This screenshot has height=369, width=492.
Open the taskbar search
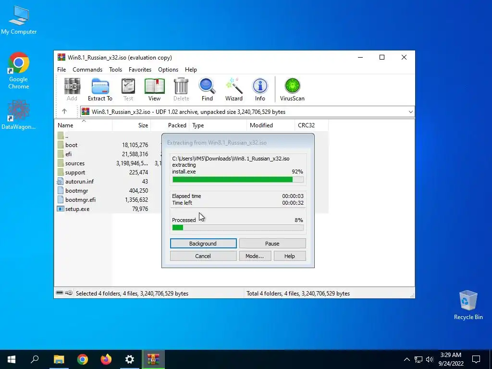coord(35,359)
